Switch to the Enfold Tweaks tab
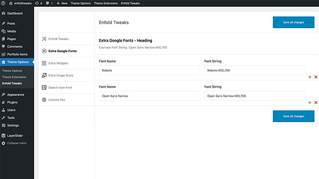The image size is (319, 179). (67, 39)
